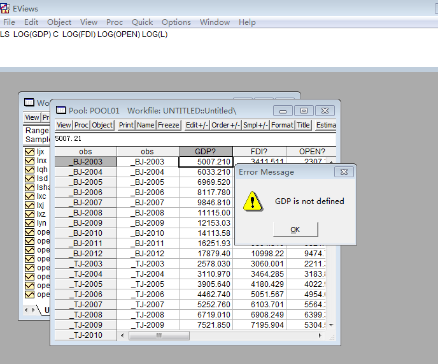The width and height of the screenshot is (438, 364).
Task: Click the Smpl+/- toolbar button
Action: click(x=255, y=126)
